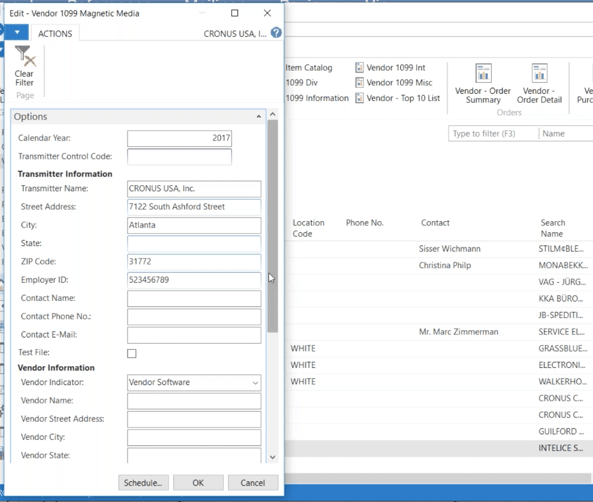Screen dimensions: 593x502
Task: Open 1099 Div report in ribbon
Action: (301, 82)
